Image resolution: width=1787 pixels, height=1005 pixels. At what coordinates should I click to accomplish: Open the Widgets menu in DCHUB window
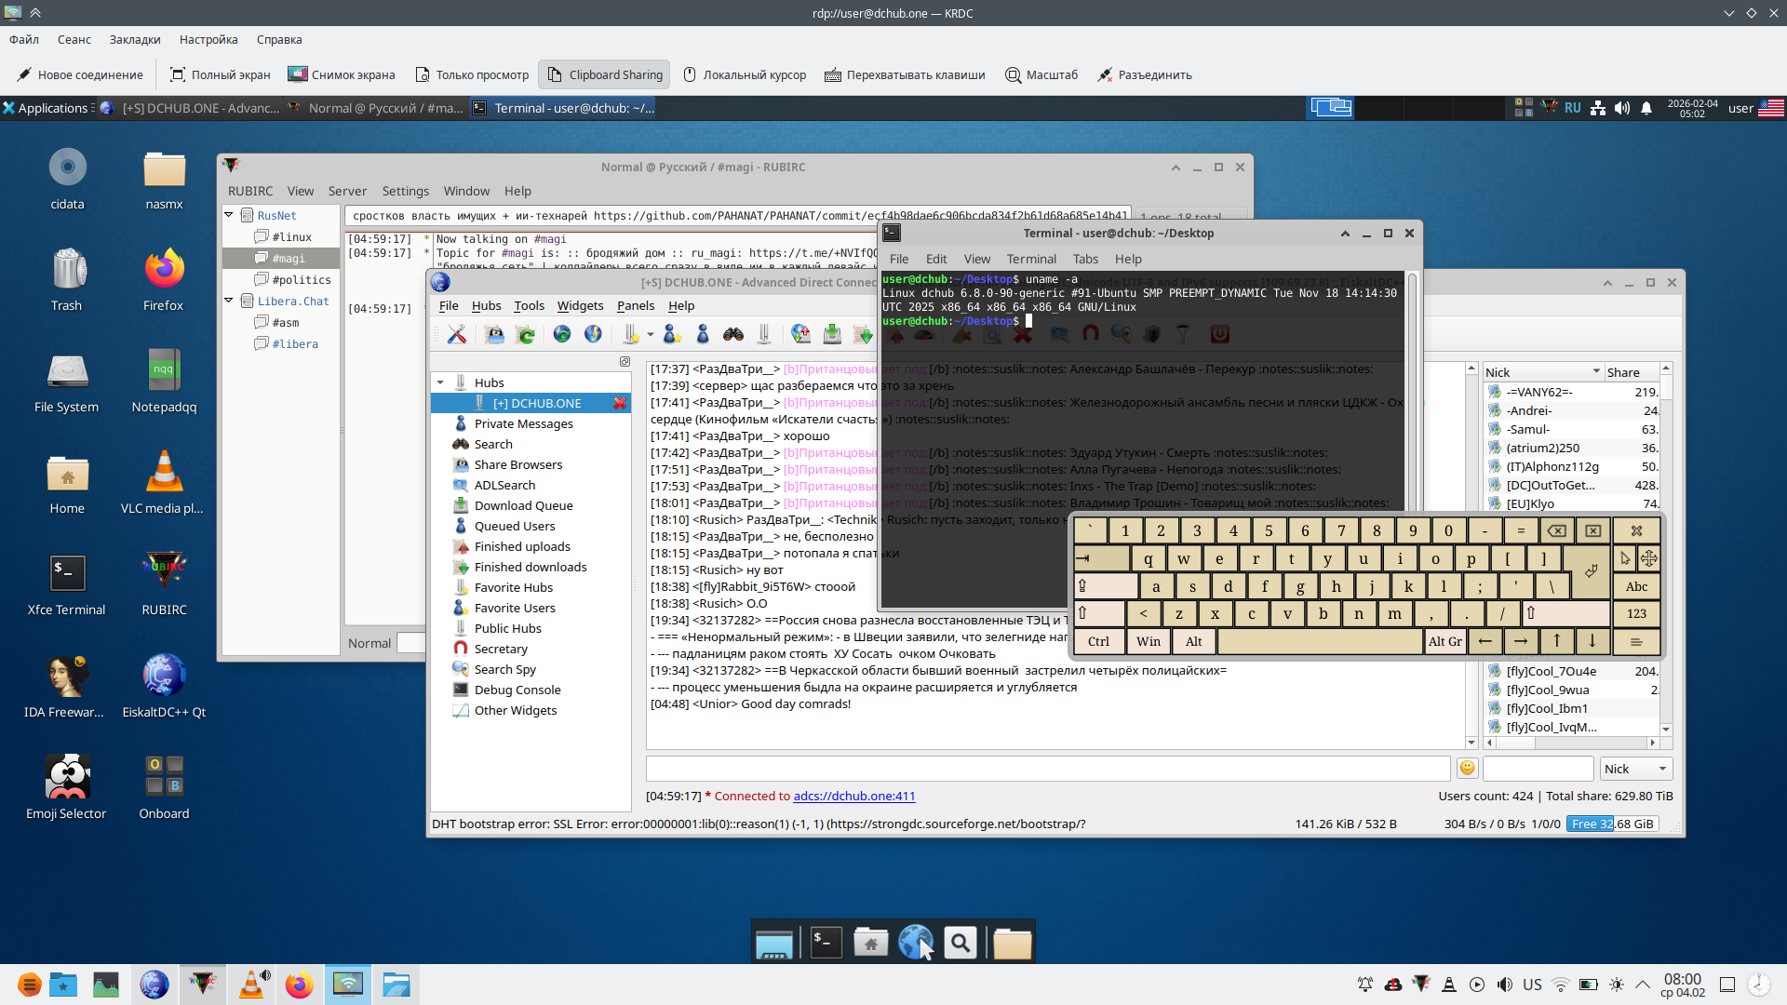pos(579,305)
